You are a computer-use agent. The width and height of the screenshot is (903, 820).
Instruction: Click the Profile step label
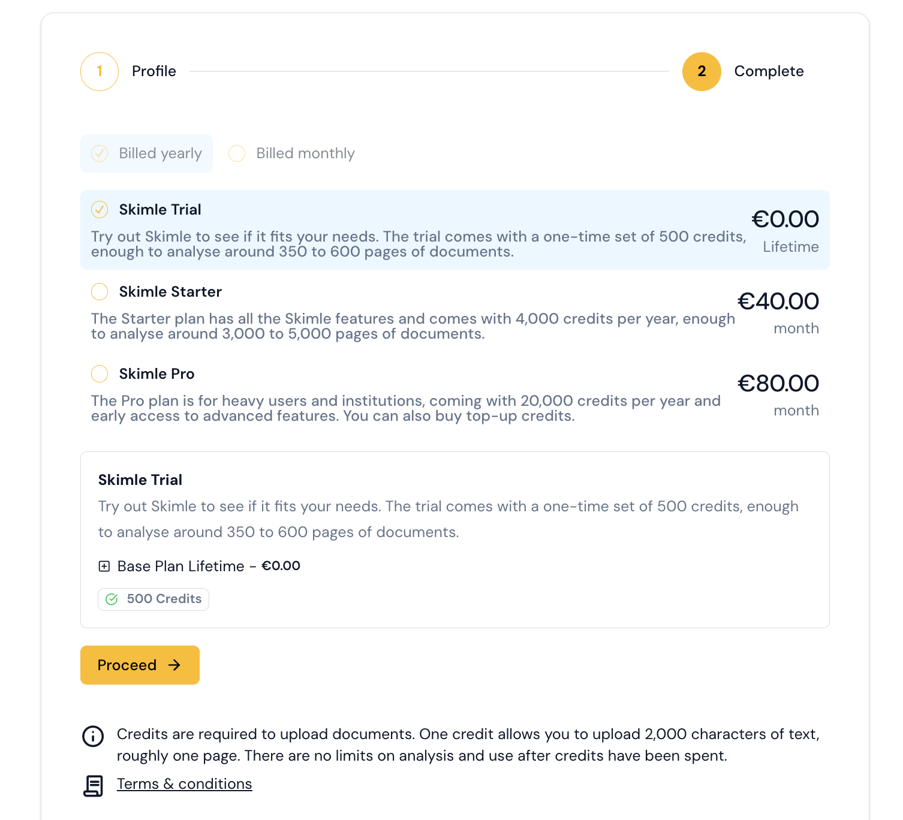click(154, 71)
